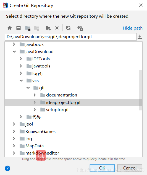This screenshot has height=175, width=147.
Task: Open the help question mark button
Action: [7, 168]
